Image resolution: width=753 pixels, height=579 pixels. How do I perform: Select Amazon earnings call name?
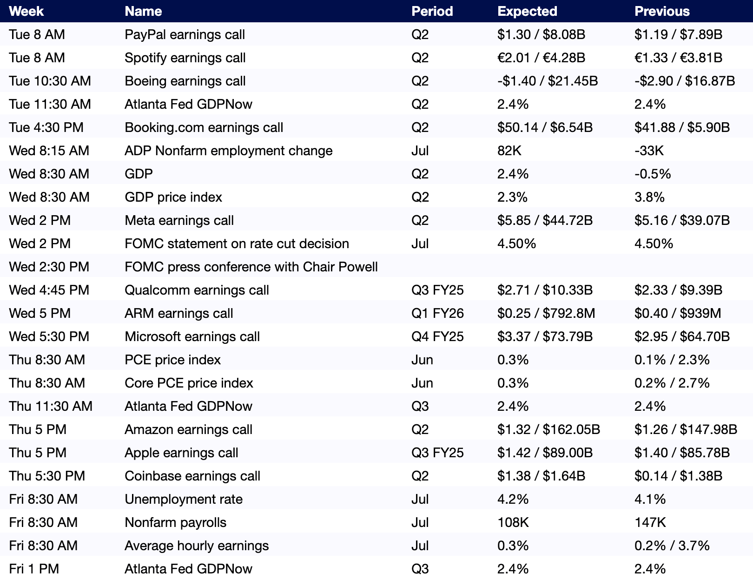[188, 429]
